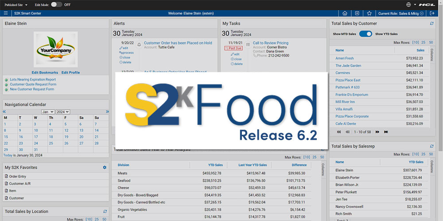Open the calendar year dropdown

click(x=63, y=112)
